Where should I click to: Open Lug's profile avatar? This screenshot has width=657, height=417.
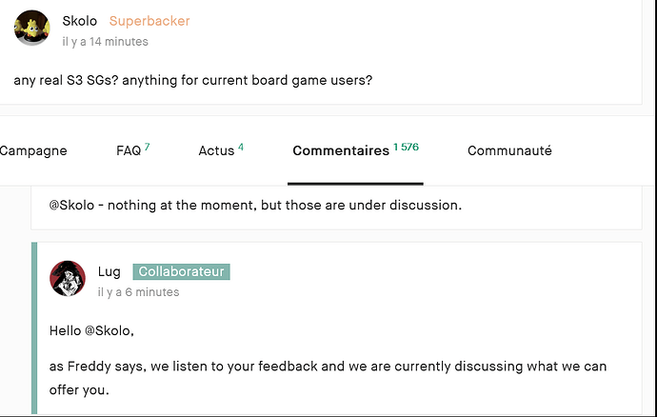tap(68, 278)
